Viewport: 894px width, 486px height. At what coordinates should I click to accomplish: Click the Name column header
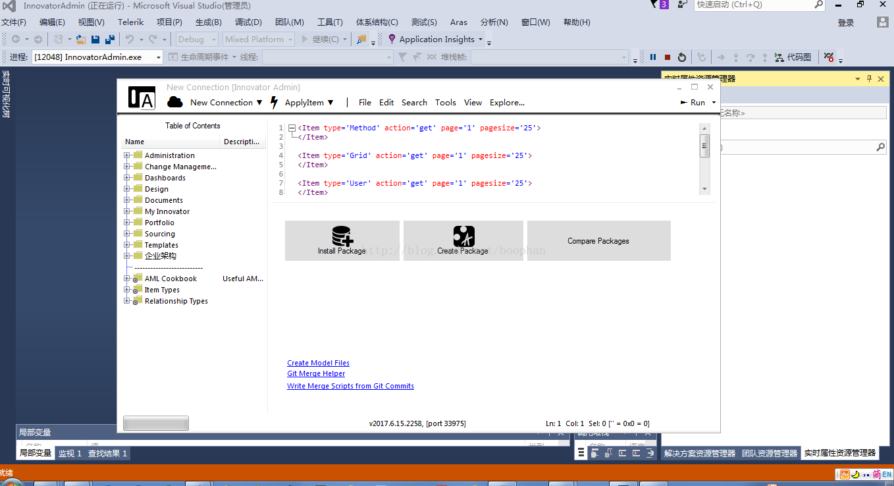coord(172,142)
